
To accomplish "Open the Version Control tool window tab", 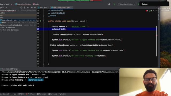I will pyautogui.click(x=4, y=94).
